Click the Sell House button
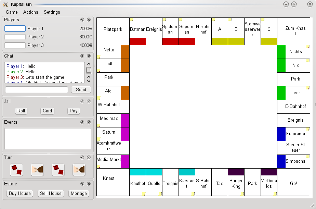 pos(51,194)
